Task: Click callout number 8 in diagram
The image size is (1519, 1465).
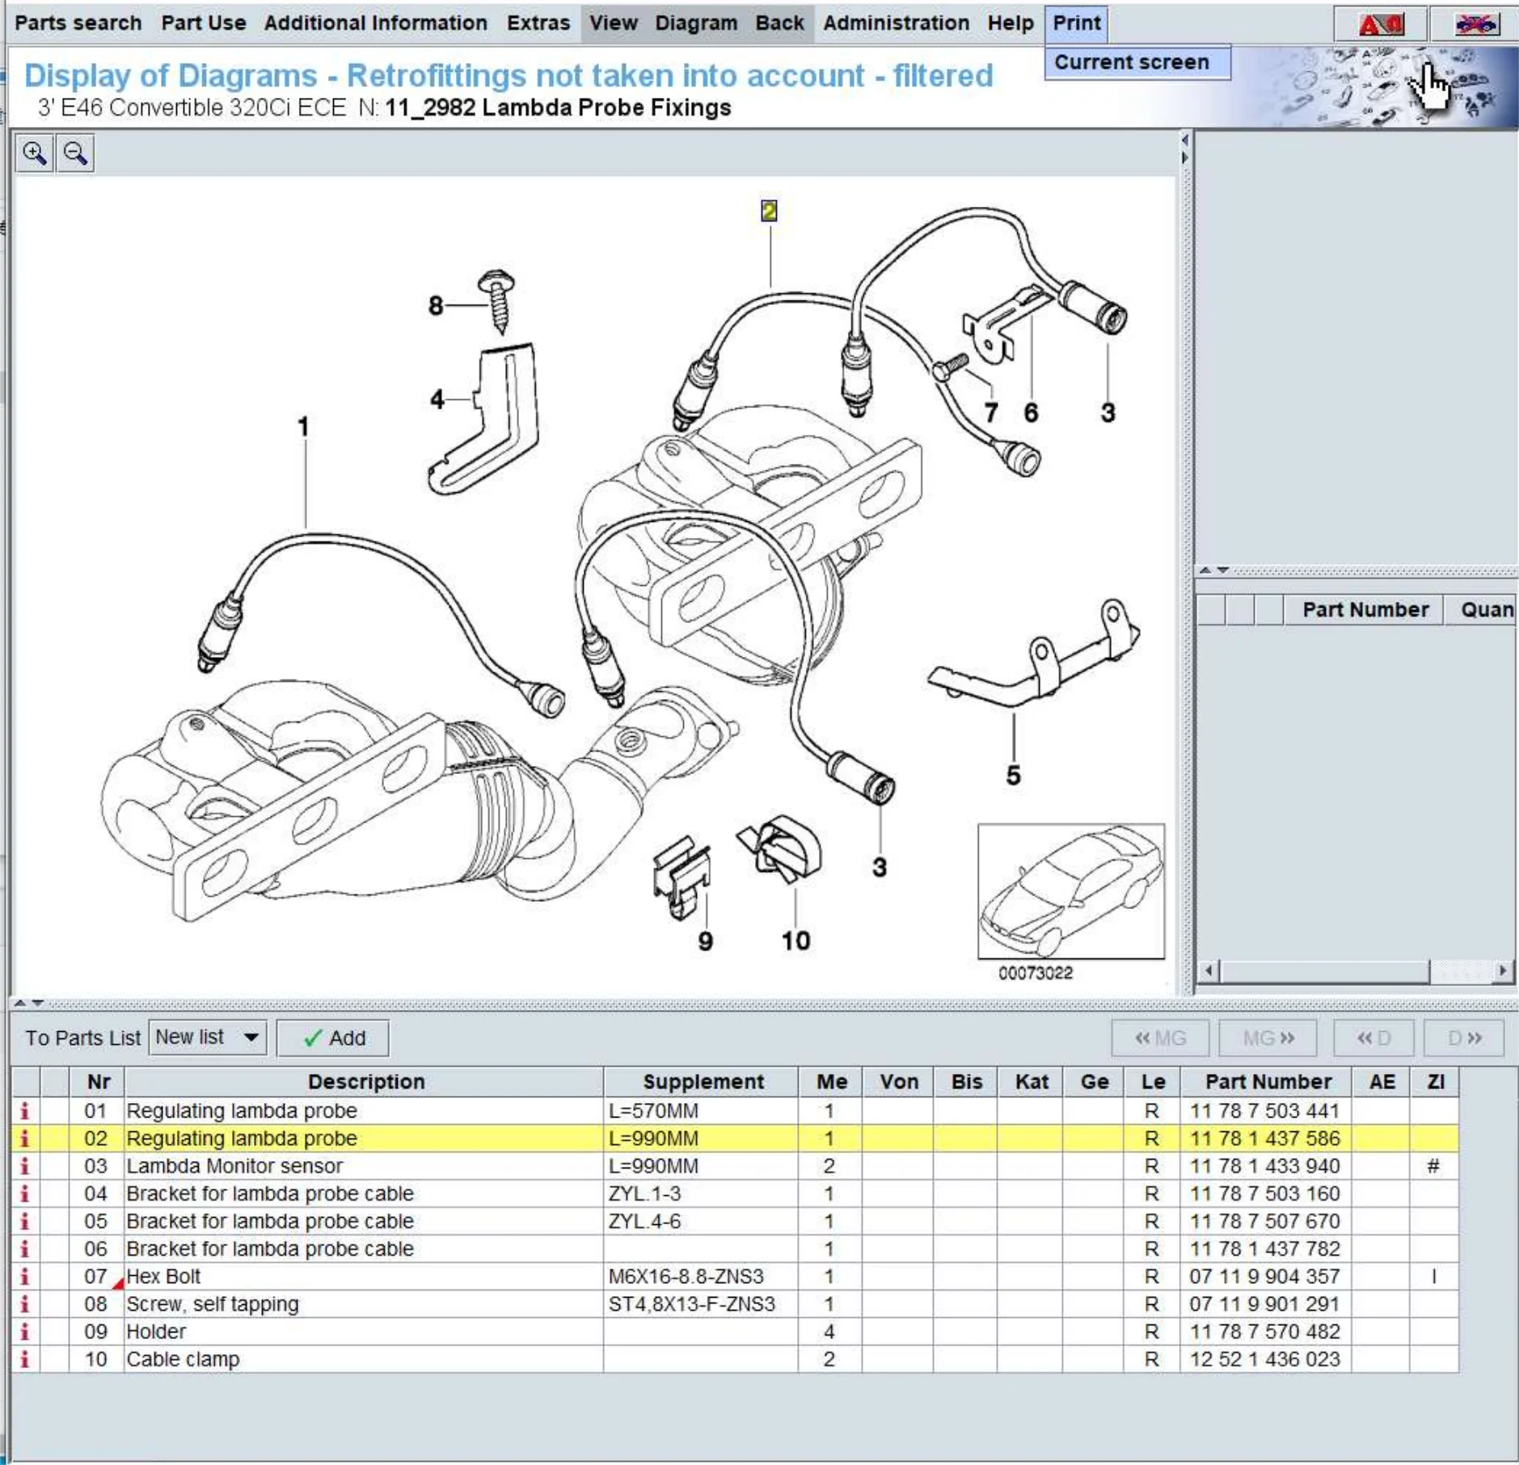Action: coord(436,305)
